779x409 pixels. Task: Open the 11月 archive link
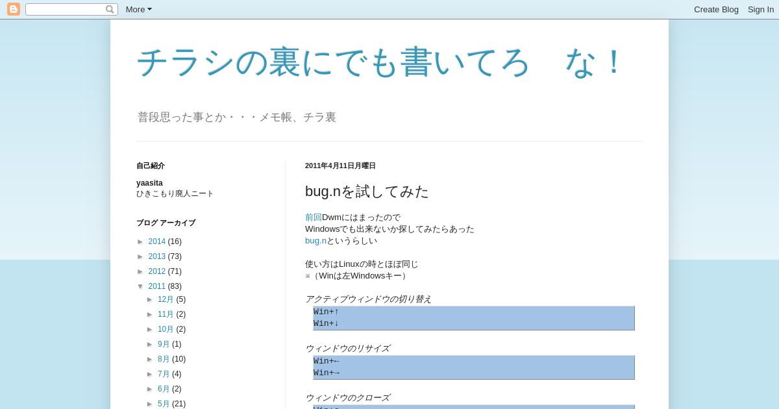point(166,314)
